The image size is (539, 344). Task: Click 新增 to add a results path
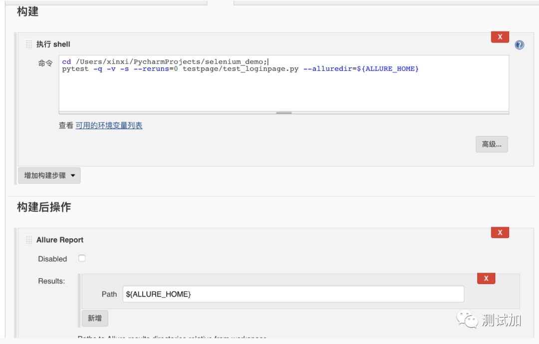point(95,318)
